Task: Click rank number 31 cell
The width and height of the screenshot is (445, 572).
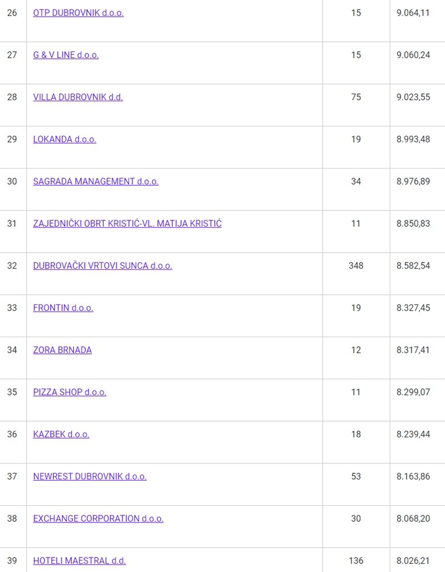Action: click(x=12, y=224)
